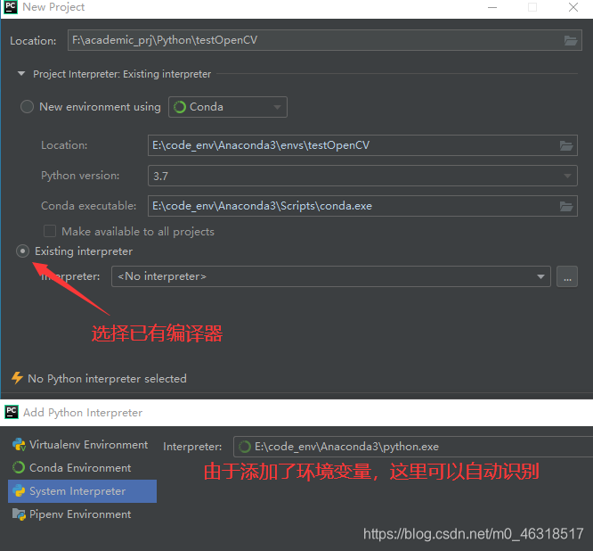The image size is (593, 551).
Task: Select System Interpreter in sidebar
Action: tap(82, 491)
